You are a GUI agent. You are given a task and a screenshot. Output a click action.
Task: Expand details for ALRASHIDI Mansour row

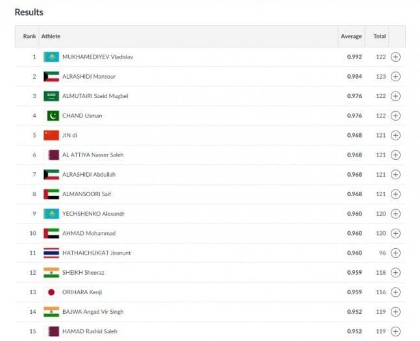pos(395,77)
